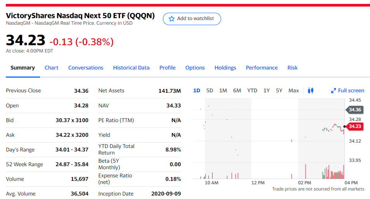Select the 5D chart range
This screenshot has height=199, width=370.
point(209,90)
